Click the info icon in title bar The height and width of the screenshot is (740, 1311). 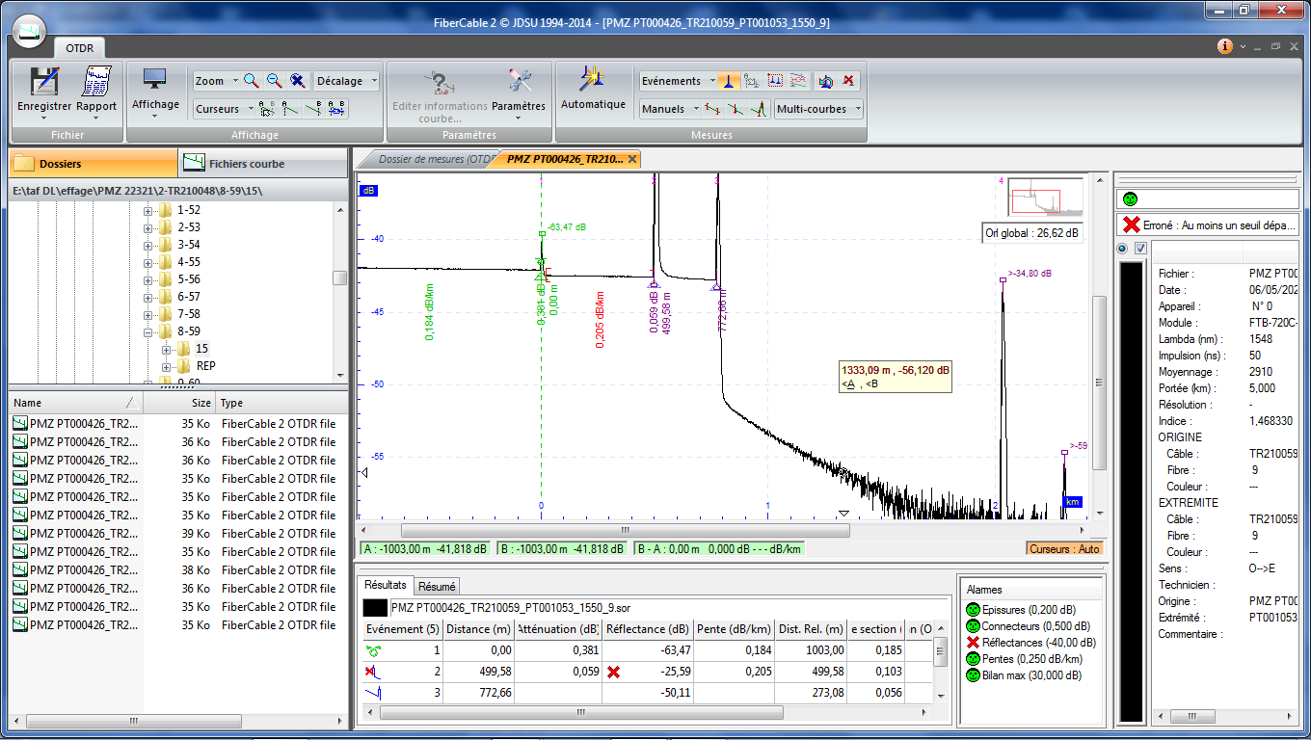pos(1224,46)
